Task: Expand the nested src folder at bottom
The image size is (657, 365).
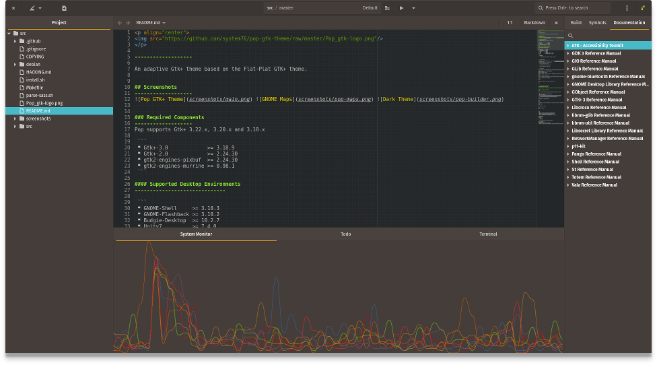Action: pos(15,126)
